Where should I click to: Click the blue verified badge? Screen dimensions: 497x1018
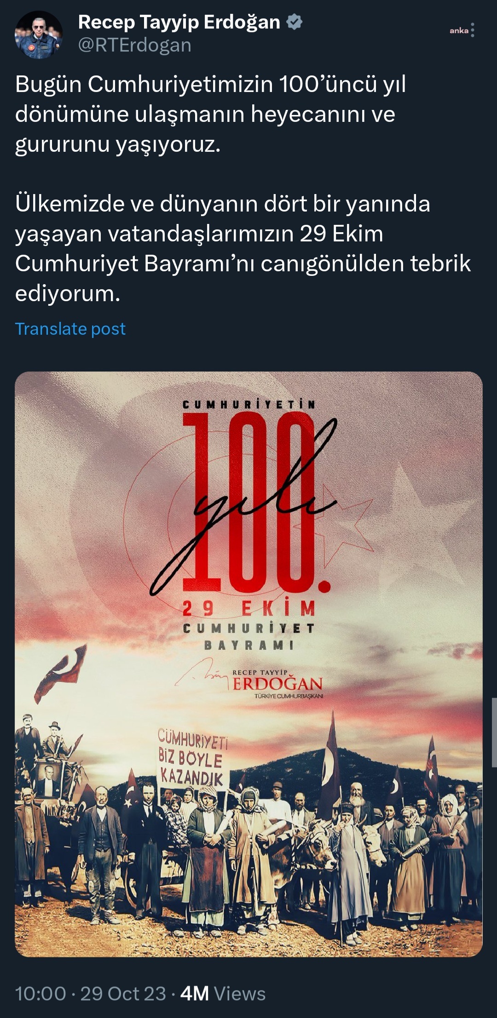click(295, 22)
